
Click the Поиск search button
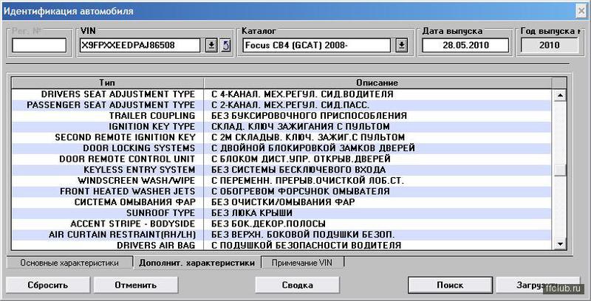click(x=450, y=286)
